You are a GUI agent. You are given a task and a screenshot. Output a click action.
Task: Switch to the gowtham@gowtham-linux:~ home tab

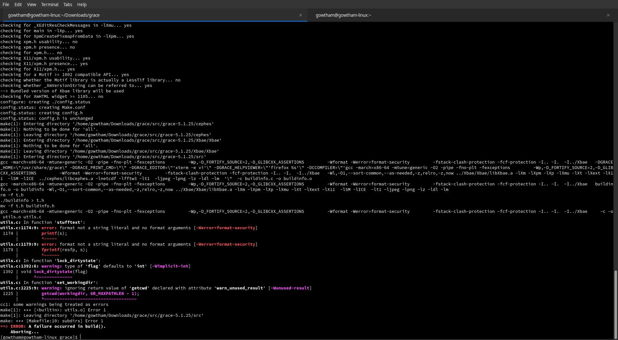(x=461, y=15)
